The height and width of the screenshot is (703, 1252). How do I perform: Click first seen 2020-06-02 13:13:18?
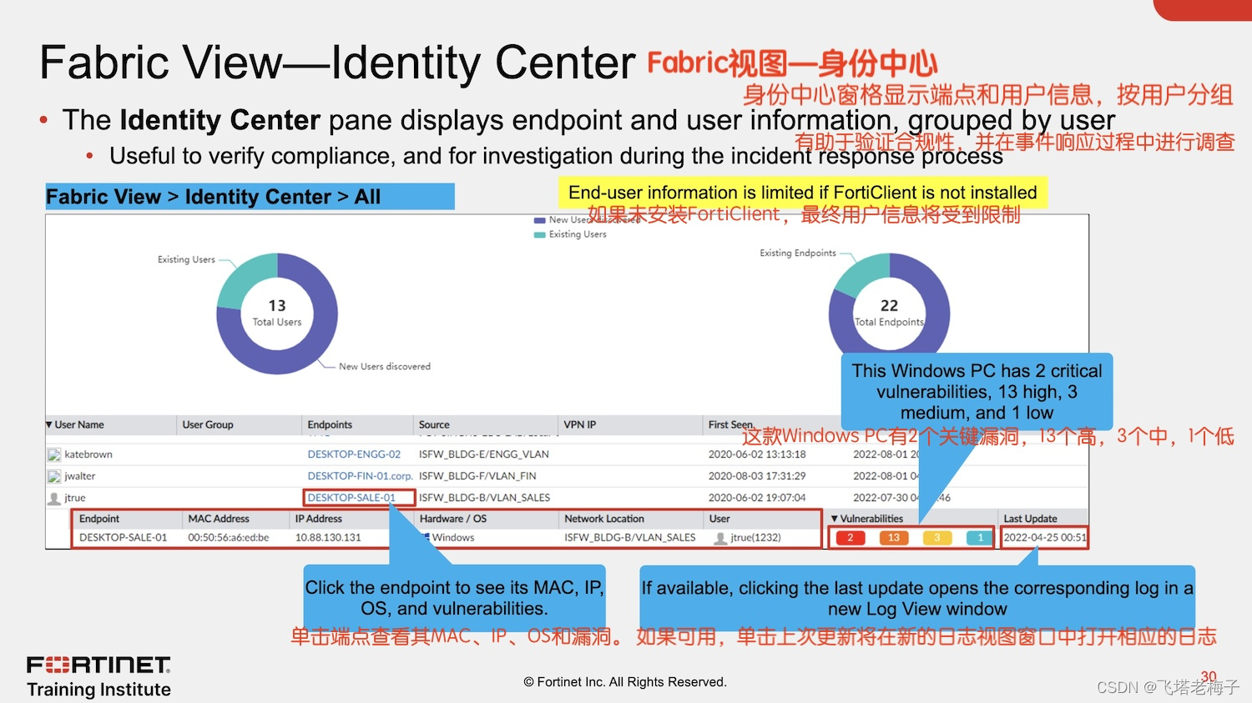757,454
